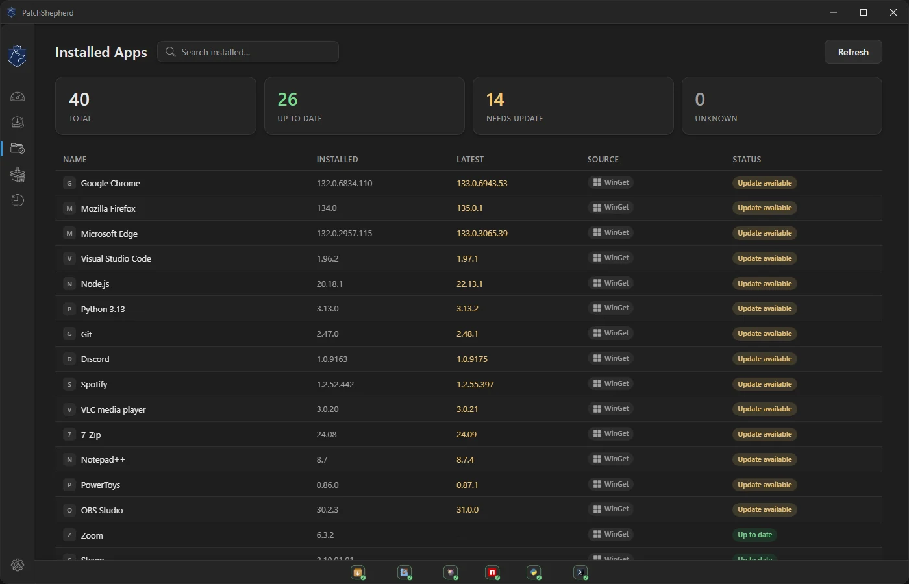Click the 7 avatar beside 7-Zip
This screenshot has height=584, width=909.
pyautogui.click(x=69, y=435)
